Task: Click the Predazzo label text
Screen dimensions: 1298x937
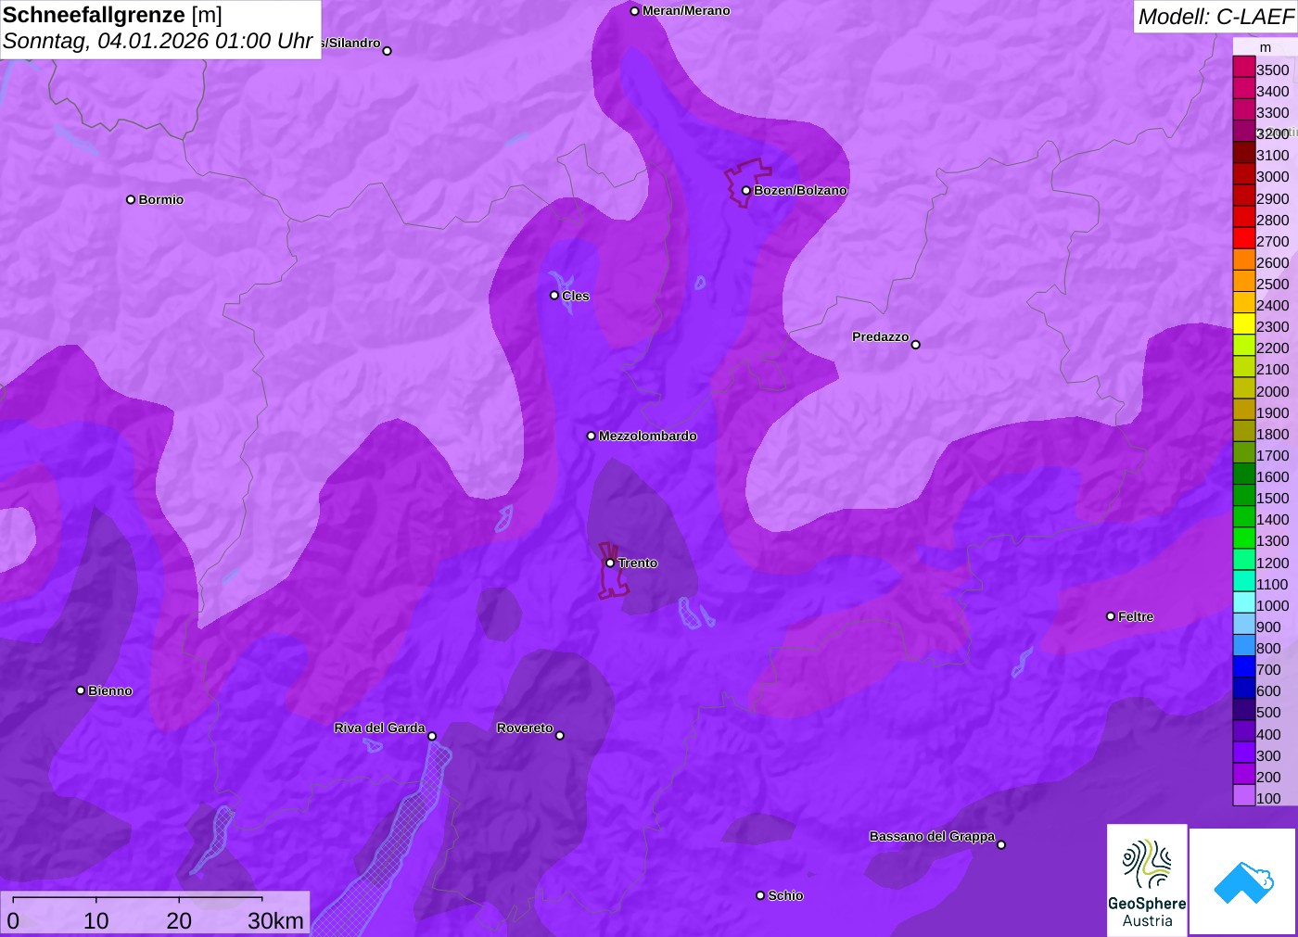Action: (x=880, y=336)
